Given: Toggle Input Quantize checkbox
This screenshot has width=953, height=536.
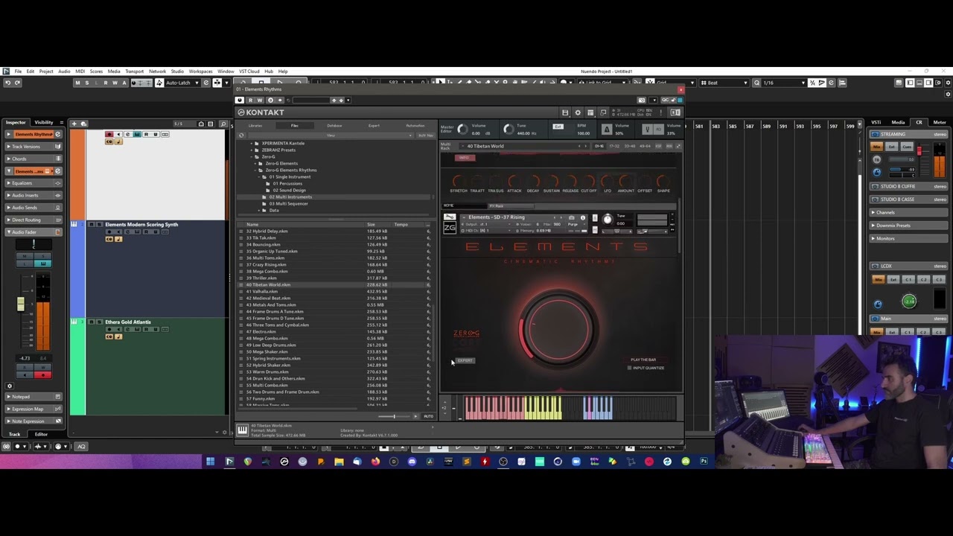Looking at the screenshot, I should [629, 368].
